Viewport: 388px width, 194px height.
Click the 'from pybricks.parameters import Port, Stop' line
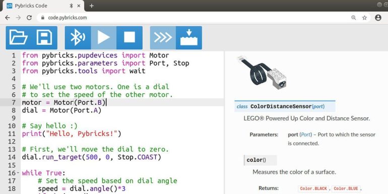pyautogui.click(x=106, y=63)
